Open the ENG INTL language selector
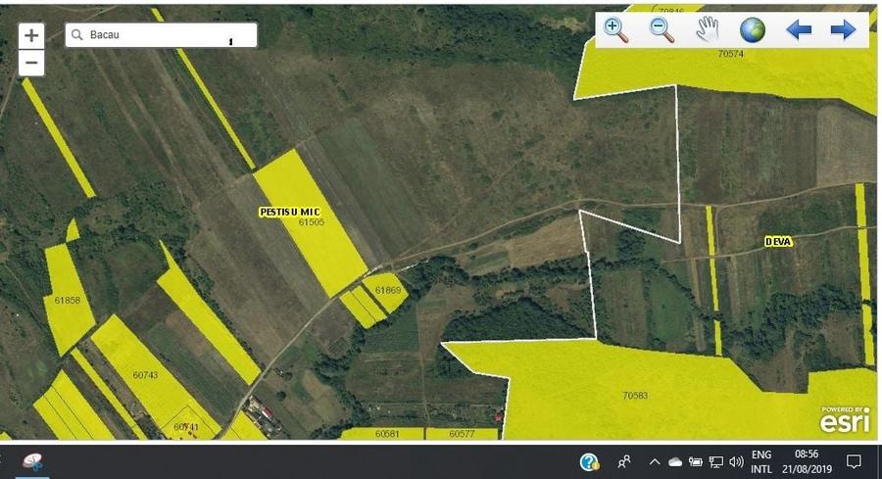The height and width of the screenshot is (479, 882). click(x=761, y=461)
